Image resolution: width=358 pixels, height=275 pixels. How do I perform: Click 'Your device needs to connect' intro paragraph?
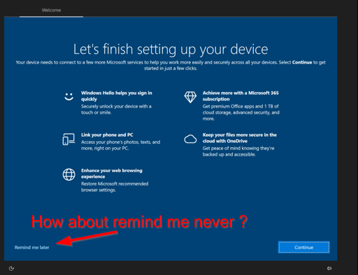[171, 66]
